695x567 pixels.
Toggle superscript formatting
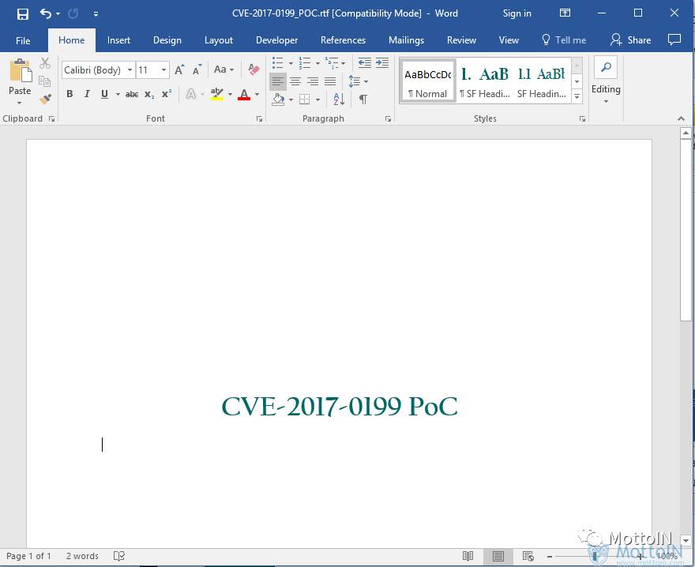pos(167,94)
